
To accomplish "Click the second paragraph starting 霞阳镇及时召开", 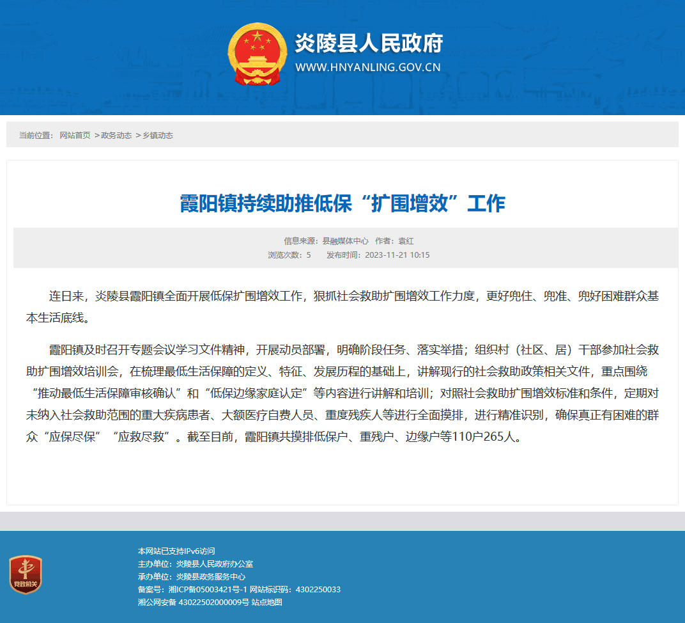I will (342, 393).
